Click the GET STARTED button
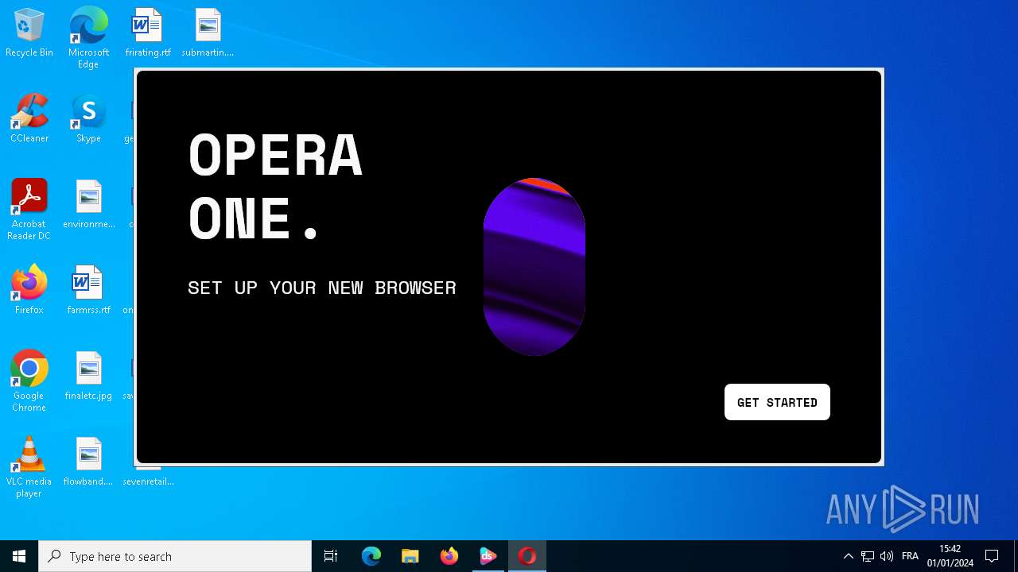1018x572 pixels. click(x=777, y=402)
